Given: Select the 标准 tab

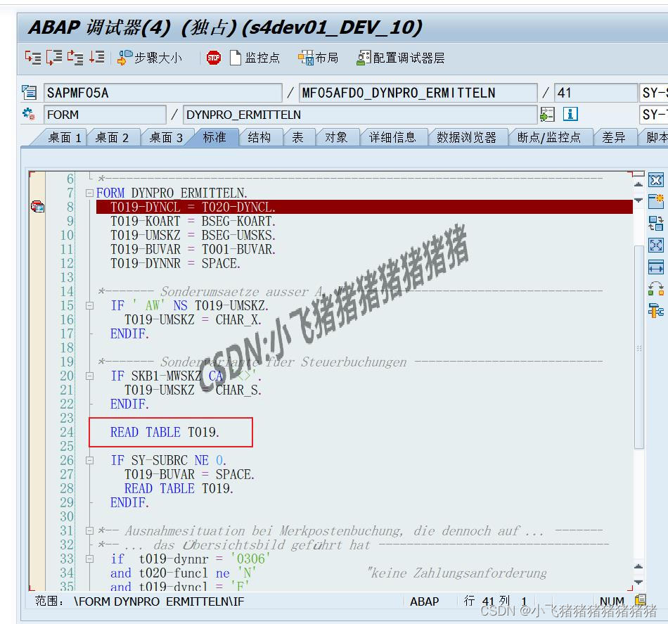Looking at the screenshot, I should (214, 137).
